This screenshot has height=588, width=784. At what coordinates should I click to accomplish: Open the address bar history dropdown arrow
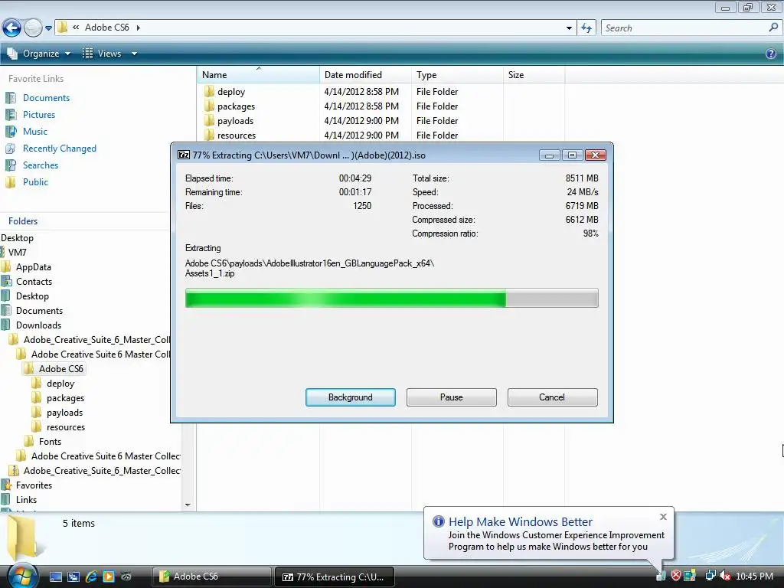click(x=569, y=28)
